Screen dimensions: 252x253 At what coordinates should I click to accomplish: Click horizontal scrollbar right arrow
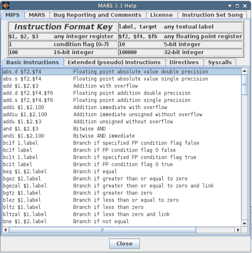[x=238, y=230]
